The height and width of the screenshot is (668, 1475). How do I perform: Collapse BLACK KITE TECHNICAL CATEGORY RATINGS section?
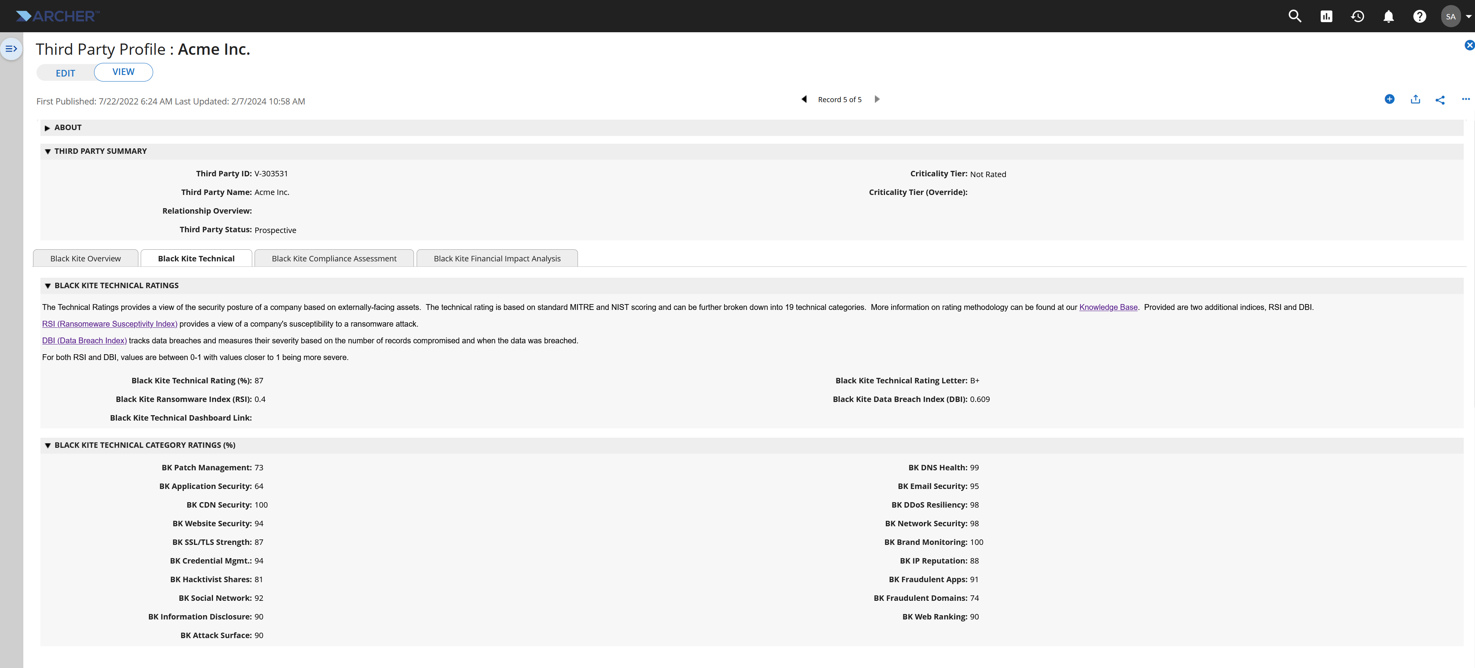pos(47,445)
